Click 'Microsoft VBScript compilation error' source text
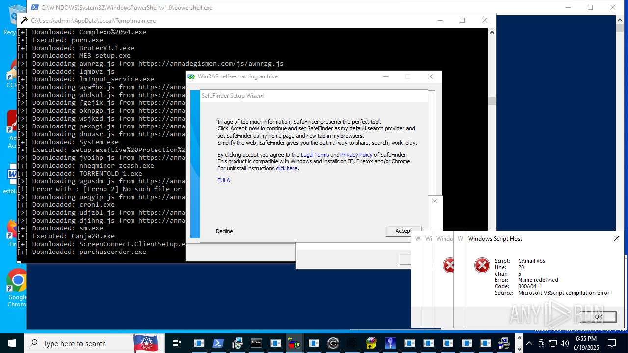This screenshot has height=353, width=628. click(x=564, y=293)
